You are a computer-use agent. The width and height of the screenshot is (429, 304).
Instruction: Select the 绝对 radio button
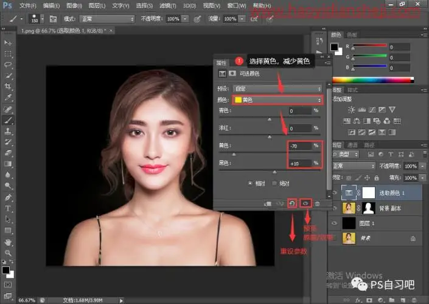[274, 183]
